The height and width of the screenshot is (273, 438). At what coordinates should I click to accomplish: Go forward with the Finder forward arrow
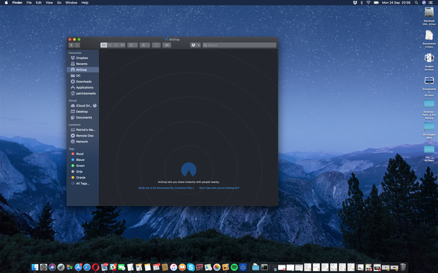(77, 45)
